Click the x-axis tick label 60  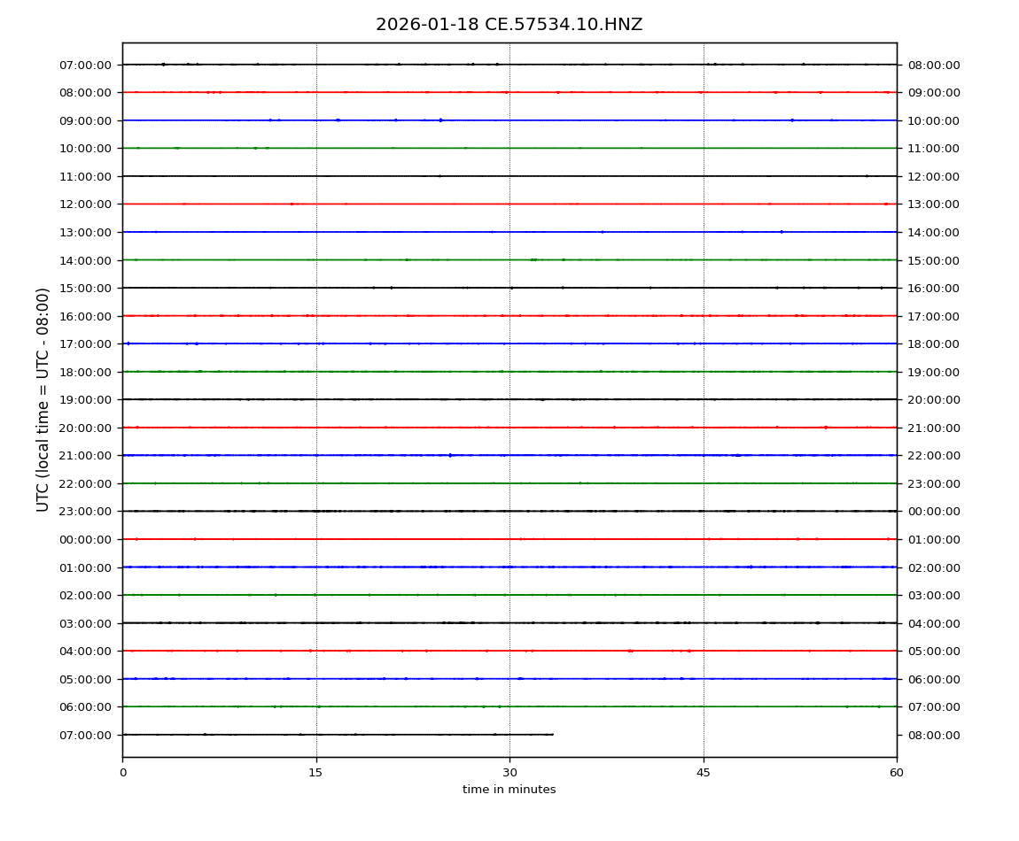[x=897, y=773]
